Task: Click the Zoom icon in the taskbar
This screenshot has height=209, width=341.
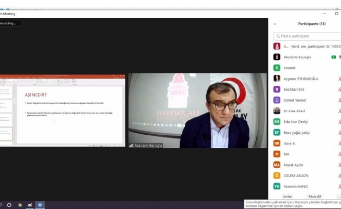Action: coord(40,205)
